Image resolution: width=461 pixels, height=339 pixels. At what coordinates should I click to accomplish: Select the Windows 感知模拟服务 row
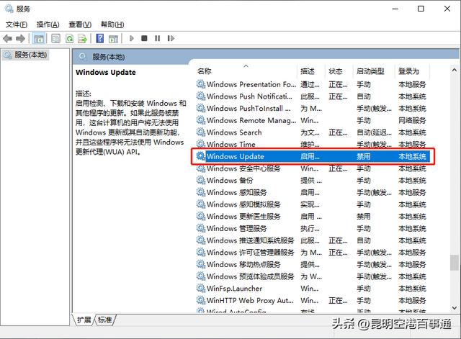pos(313,204)
